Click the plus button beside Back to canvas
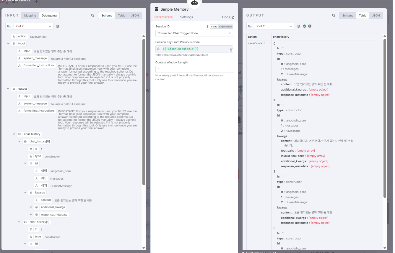 pos(36,2)
